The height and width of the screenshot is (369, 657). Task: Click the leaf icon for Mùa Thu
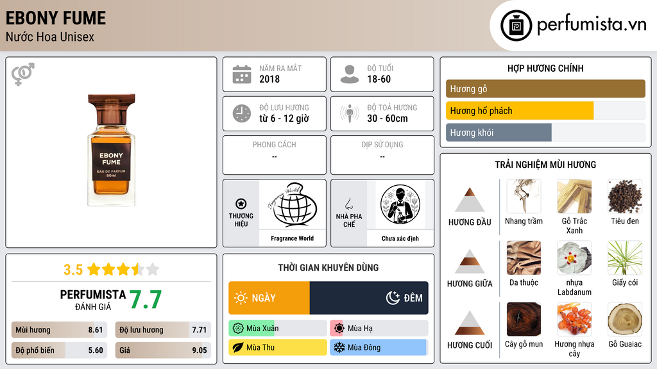point(238,347)
